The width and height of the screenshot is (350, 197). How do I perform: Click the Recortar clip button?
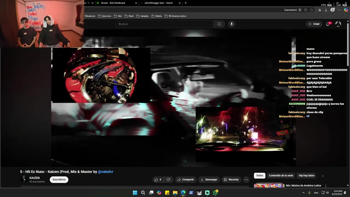coord(231,179)
